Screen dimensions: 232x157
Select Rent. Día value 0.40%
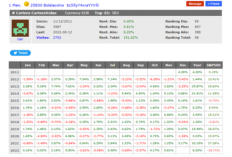[129, 21]
